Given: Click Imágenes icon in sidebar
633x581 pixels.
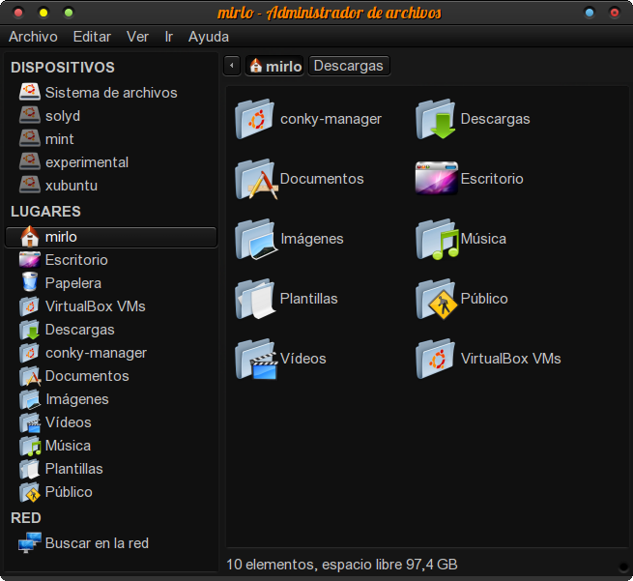Looking at the screenshot, I should tap(30, 399).
